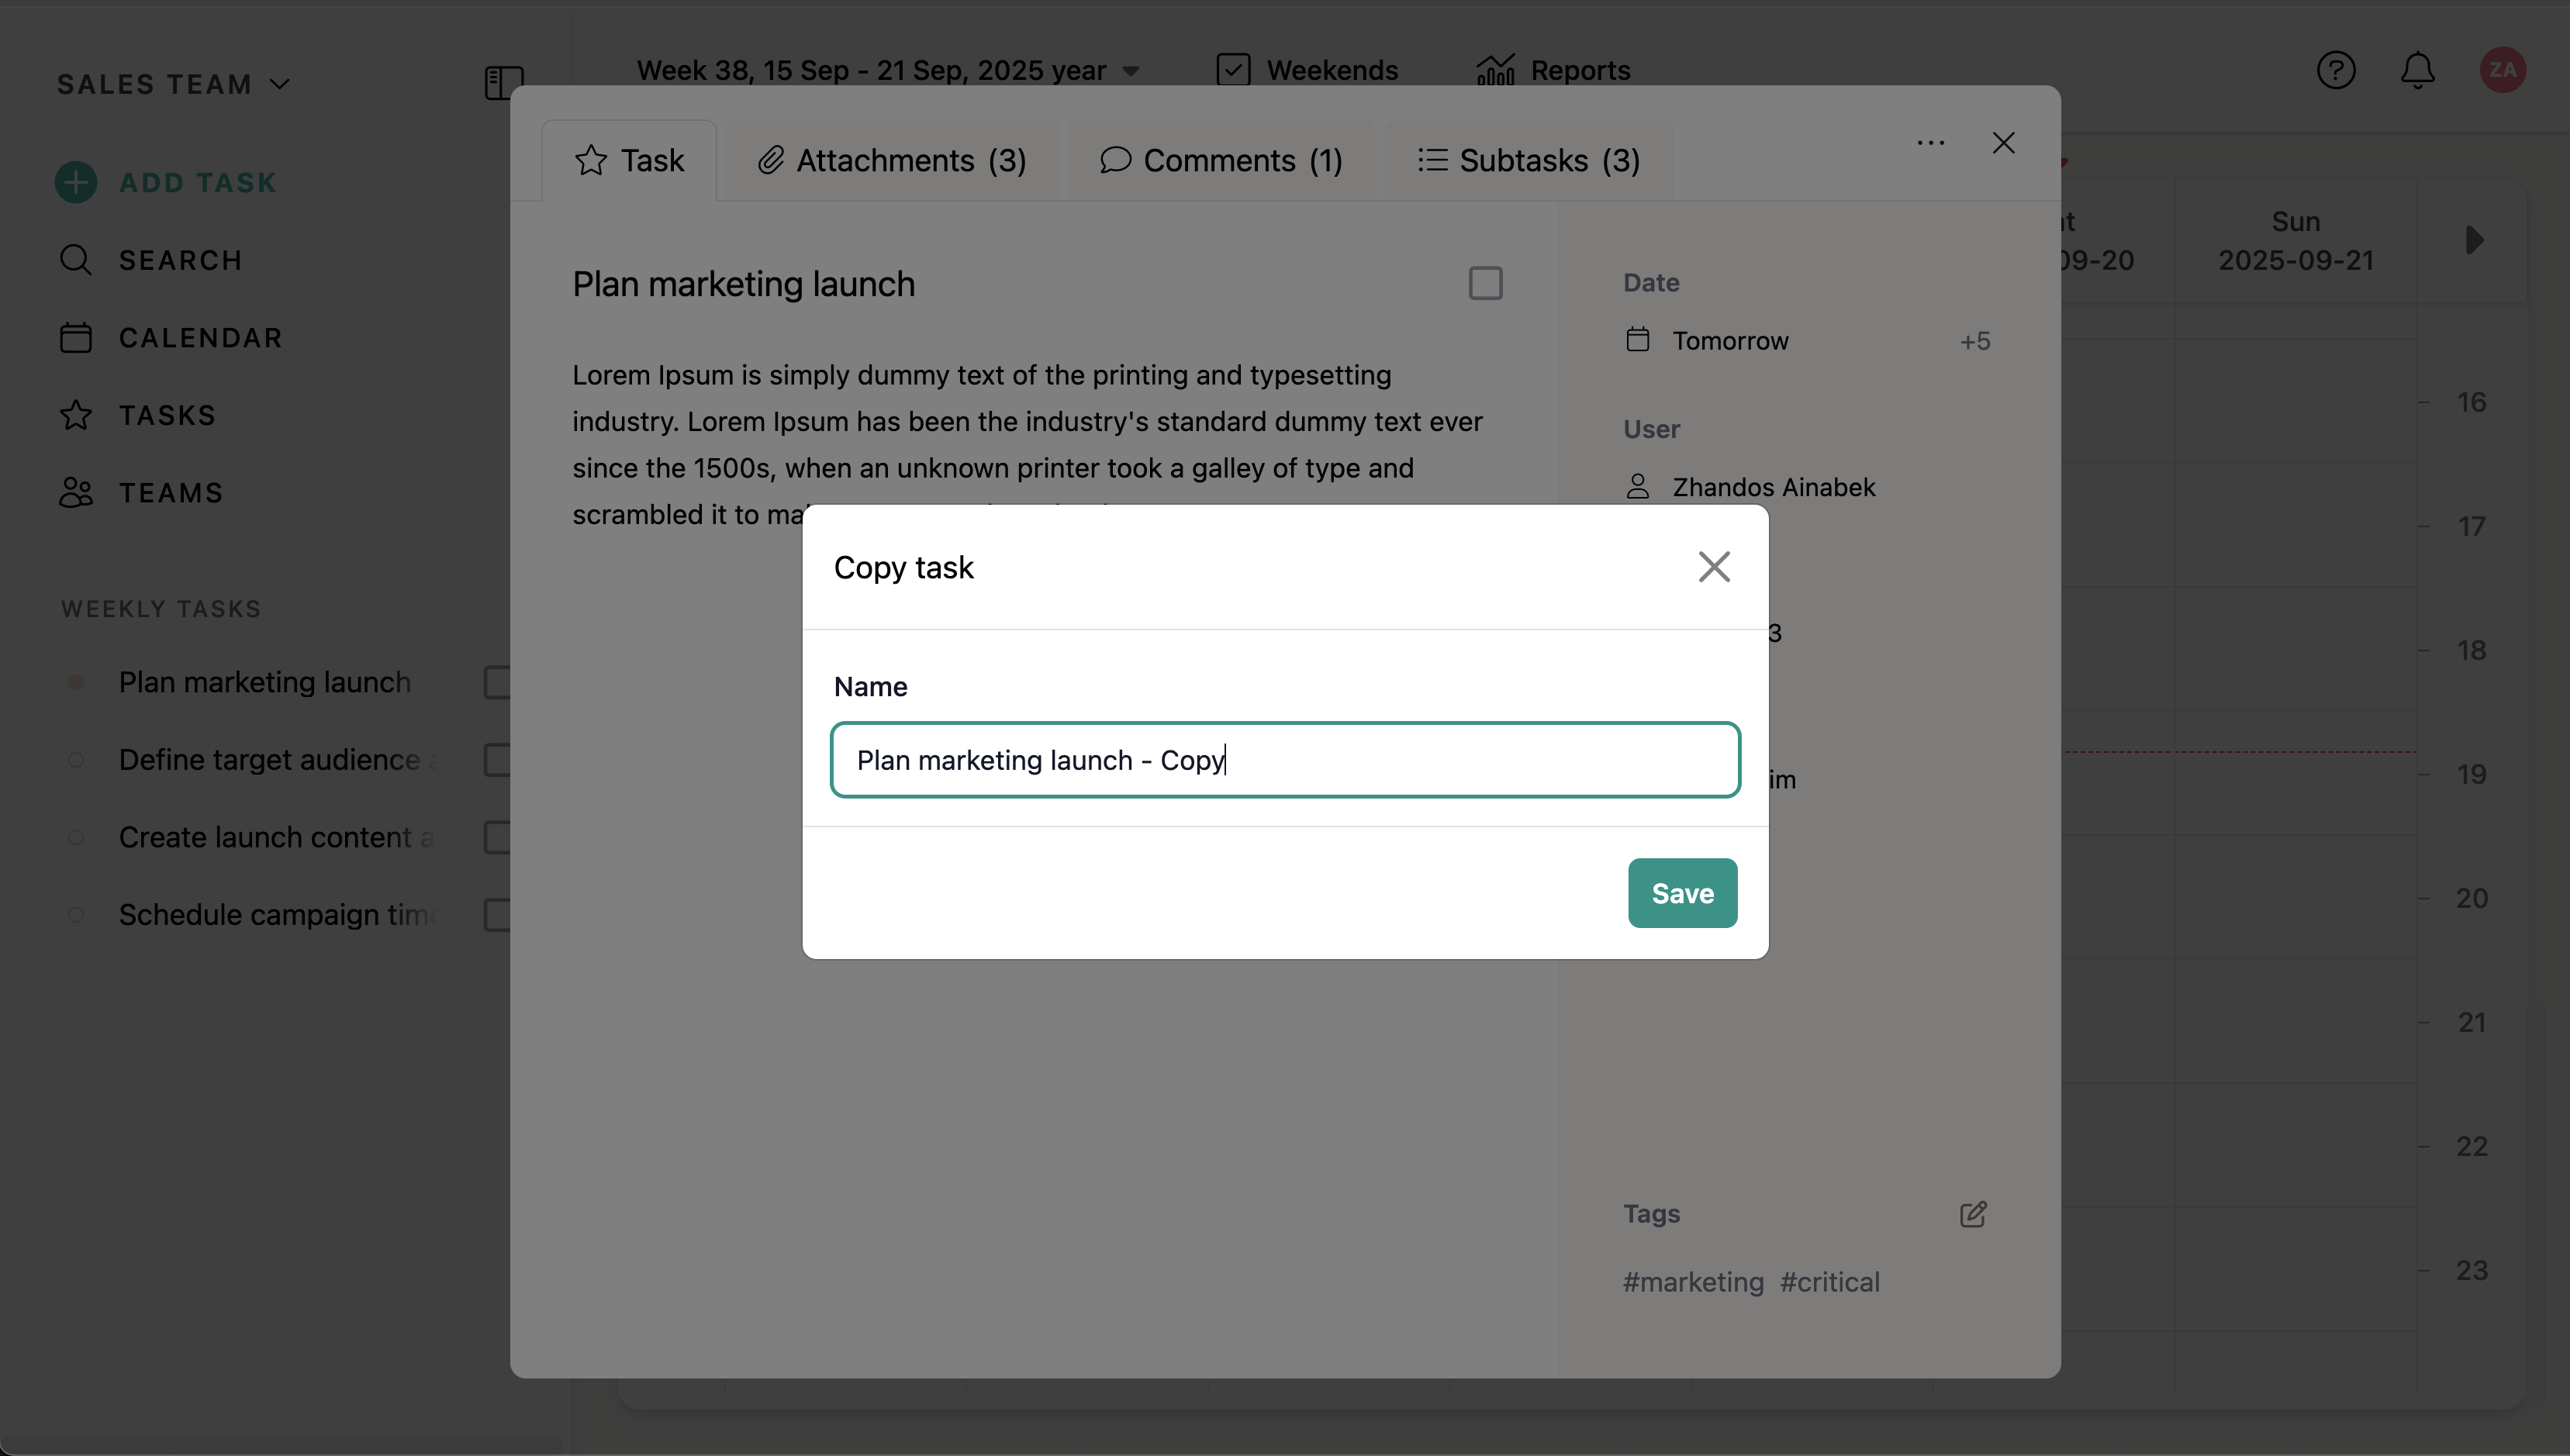2570x1456 pixels.
Task: Click the help question mark icon
Action: 2335,70
